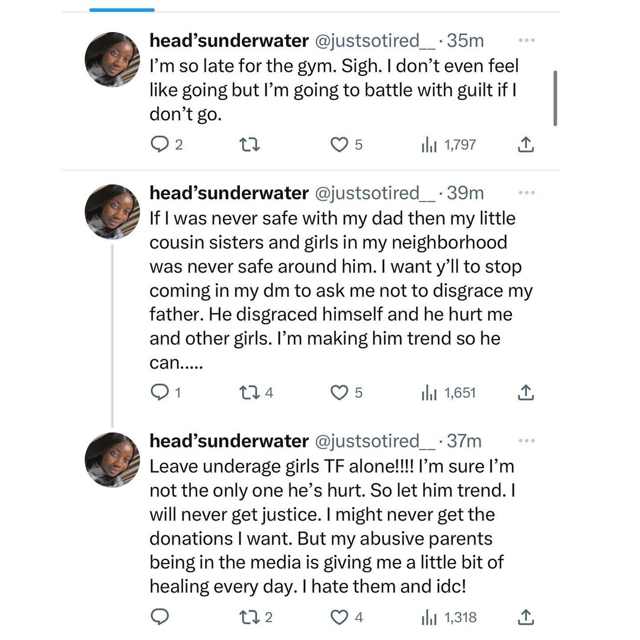Reply to the late-for-gym tweet
This screenshot has height=640, width=640.
(x=159, y=144)
